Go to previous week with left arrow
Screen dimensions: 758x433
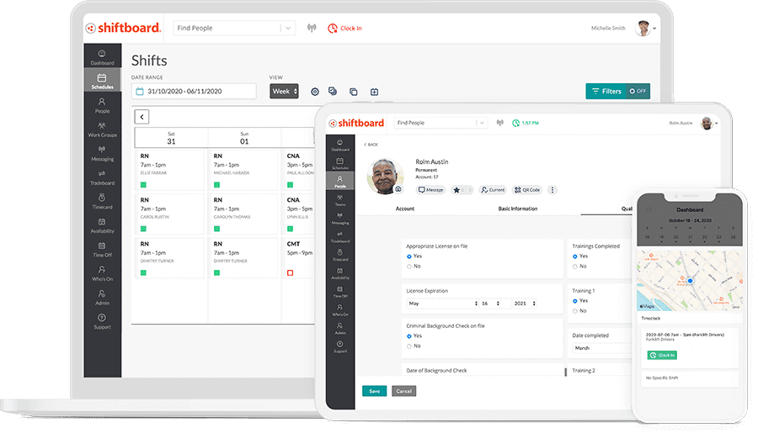[141, 117]
